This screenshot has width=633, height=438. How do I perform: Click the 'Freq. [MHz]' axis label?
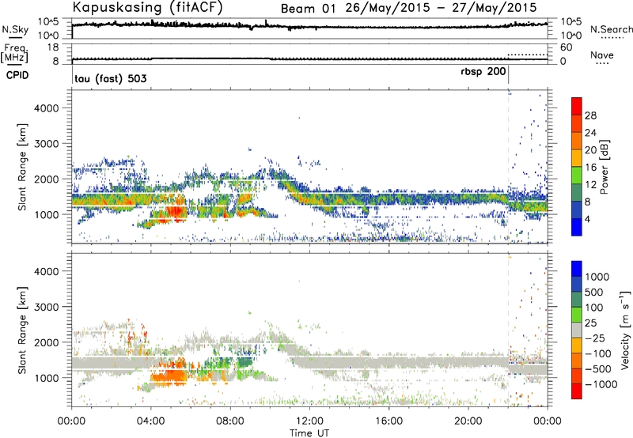[14, 53]
